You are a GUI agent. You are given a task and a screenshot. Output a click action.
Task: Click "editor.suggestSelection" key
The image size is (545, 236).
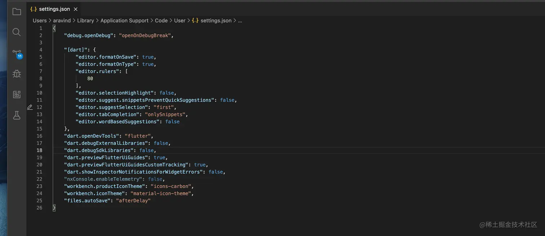pos(112,107)
